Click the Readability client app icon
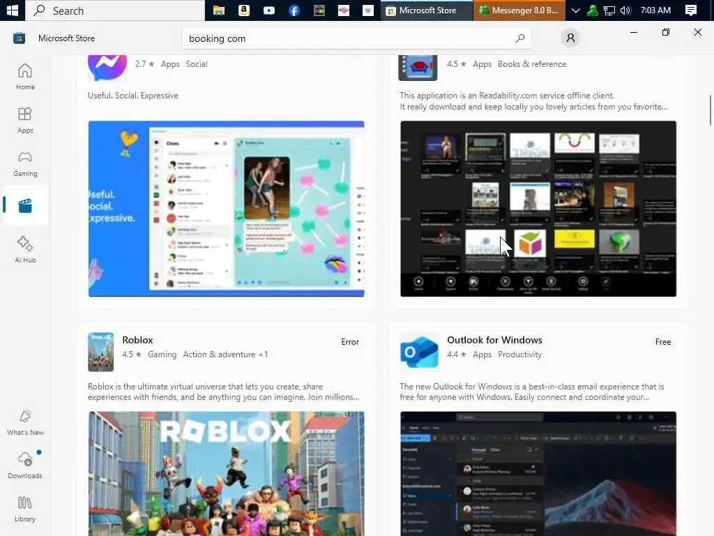 [418, 67]
